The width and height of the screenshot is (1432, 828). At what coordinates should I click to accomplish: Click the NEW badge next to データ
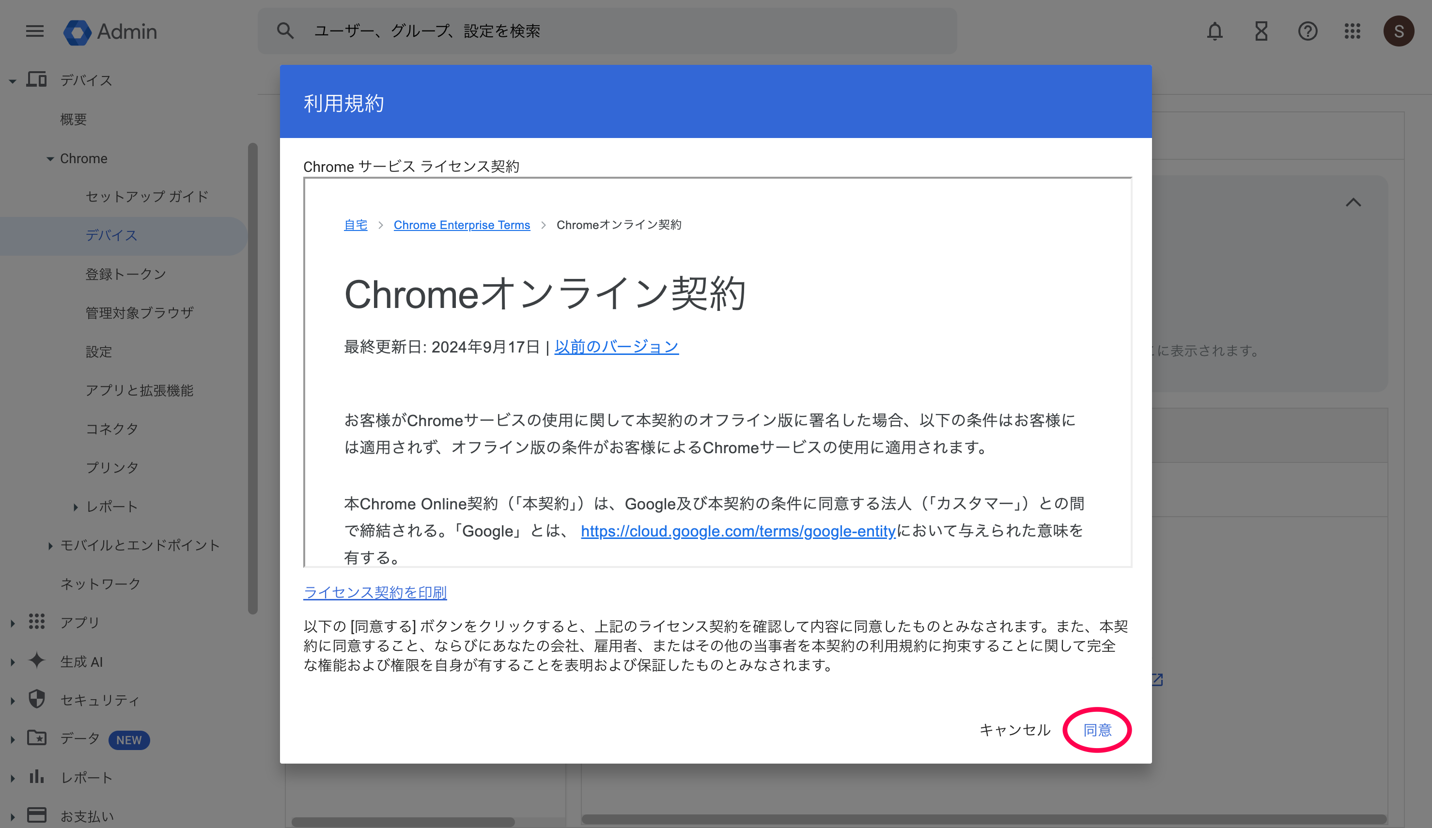click(129, 740)
